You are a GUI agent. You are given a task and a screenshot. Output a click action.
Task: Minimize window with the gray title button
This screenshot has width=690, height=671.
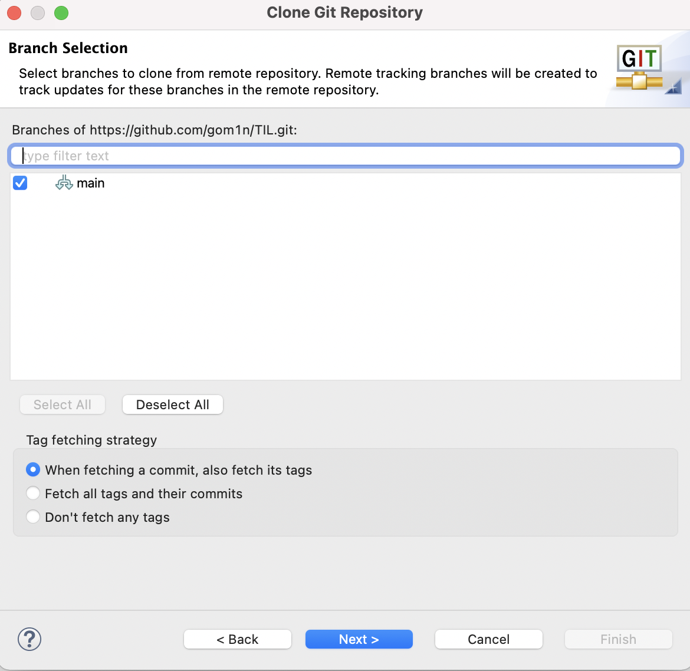[x=38, y=13]
